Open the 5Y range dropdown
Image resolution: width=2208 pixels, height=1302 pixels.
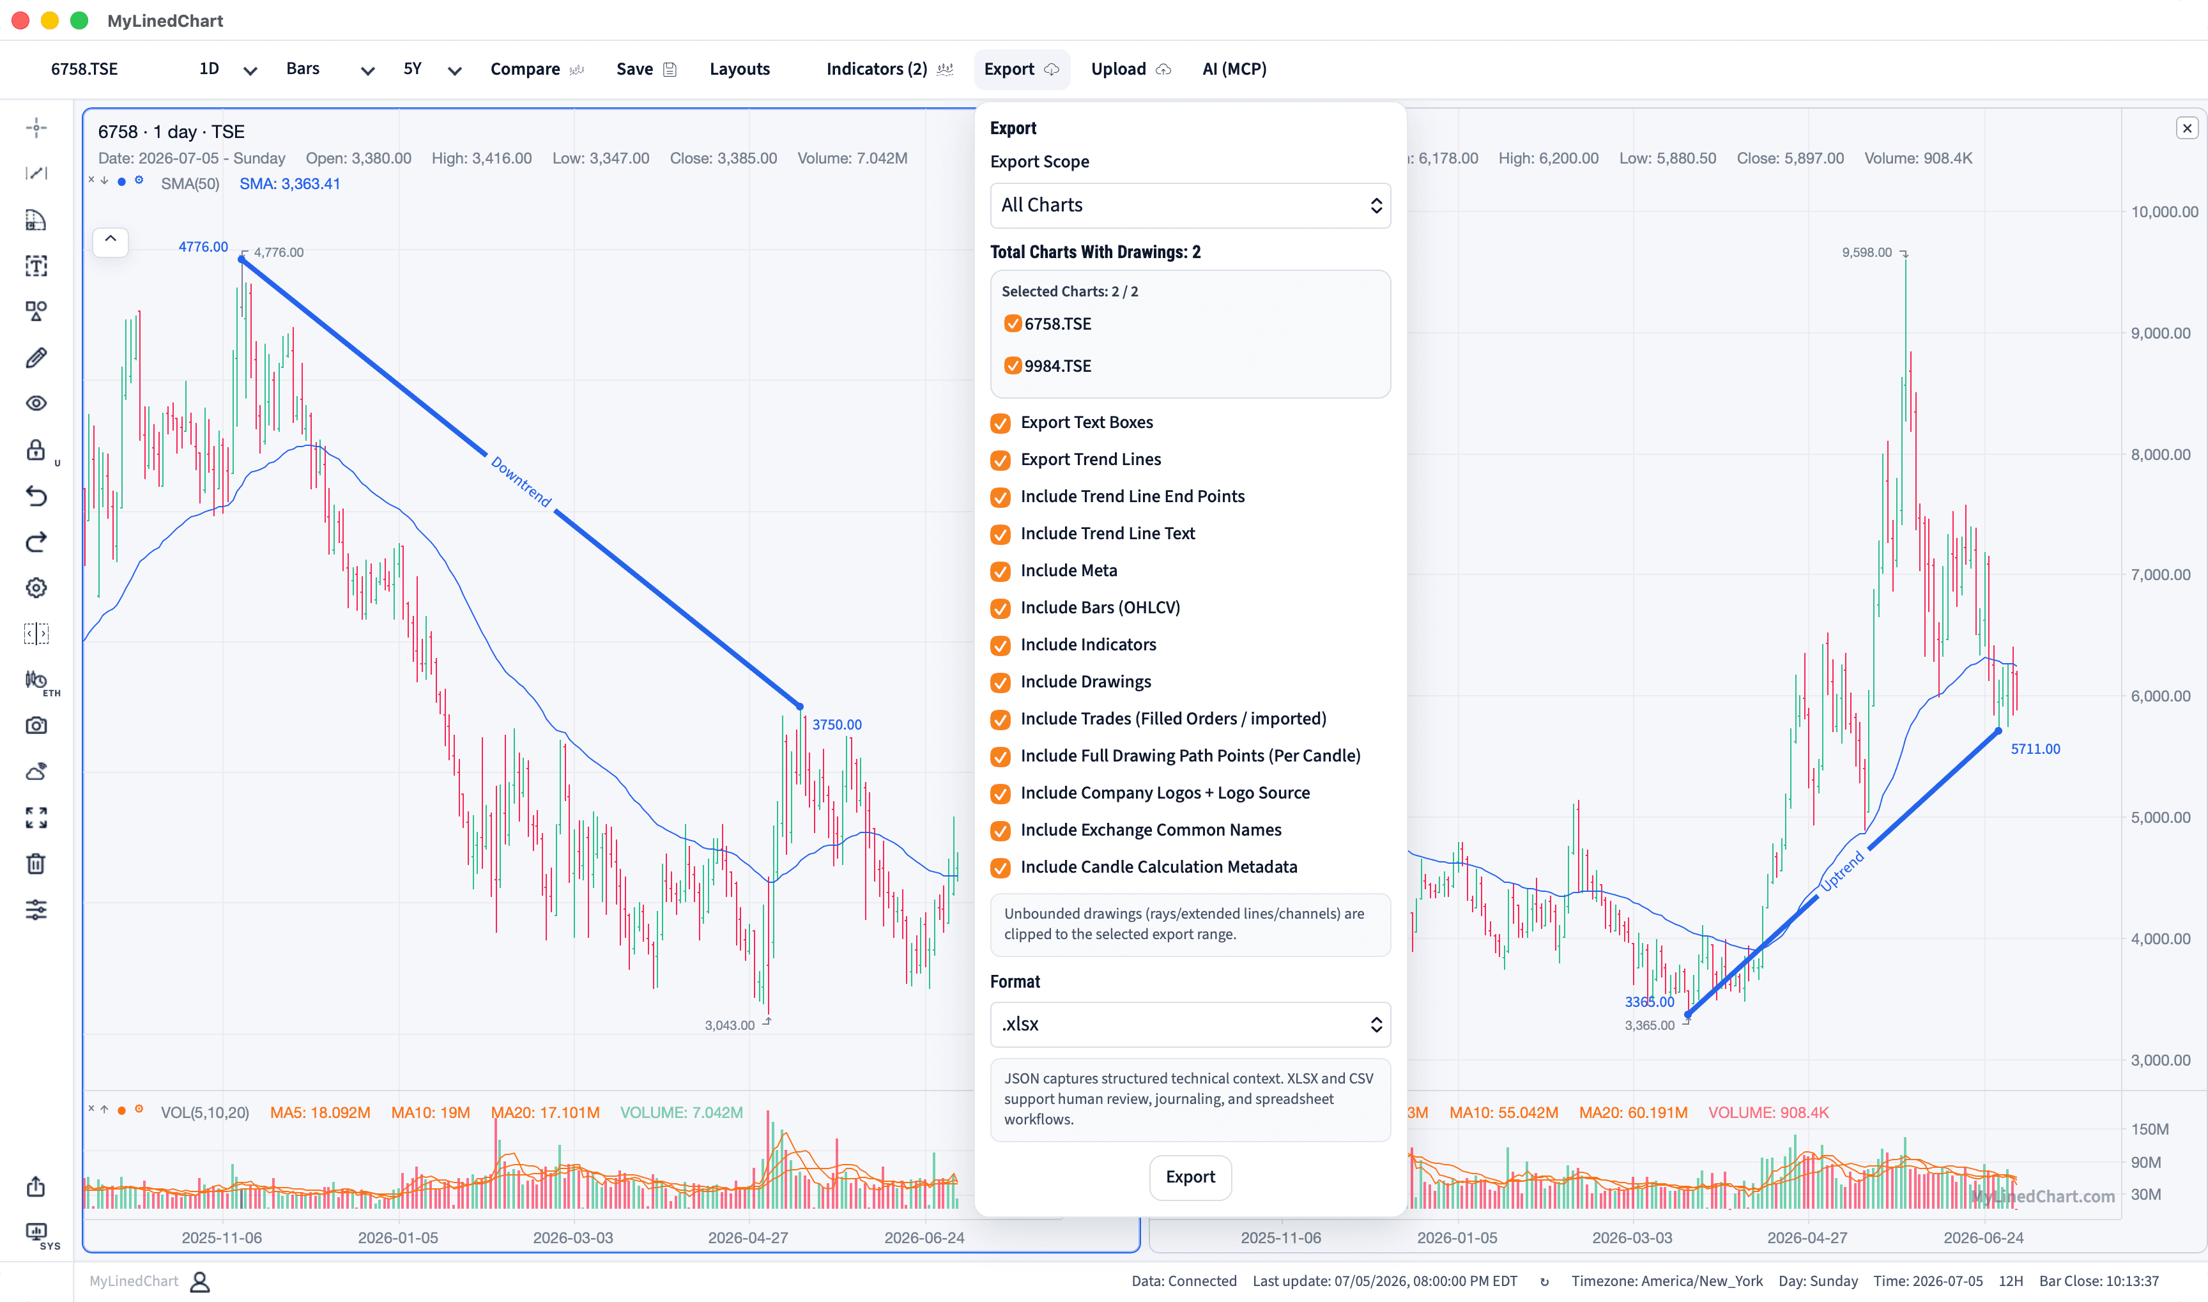pos(432,69)
